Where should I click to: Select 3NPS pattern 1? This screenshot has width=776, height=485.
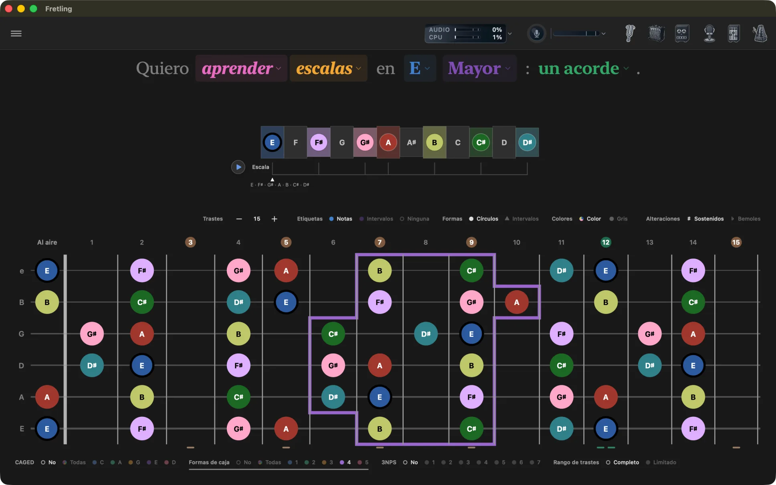pos(430,462)
